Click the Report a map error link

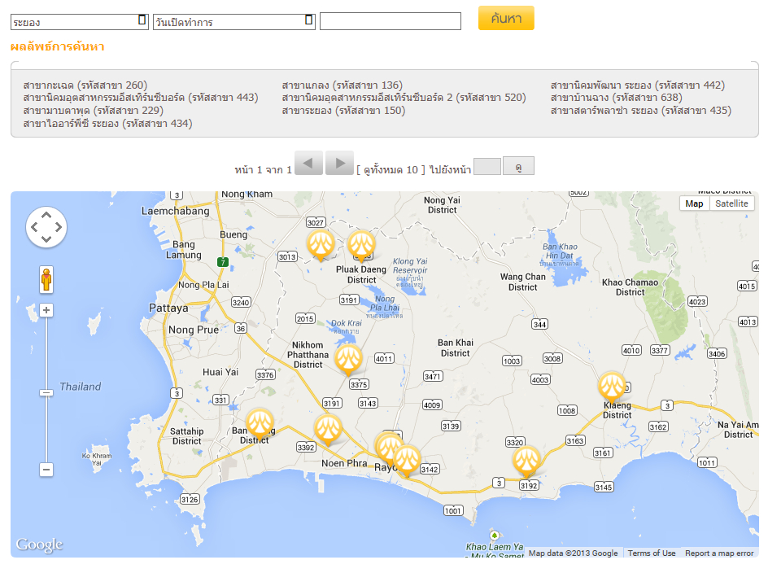(719, 553)
